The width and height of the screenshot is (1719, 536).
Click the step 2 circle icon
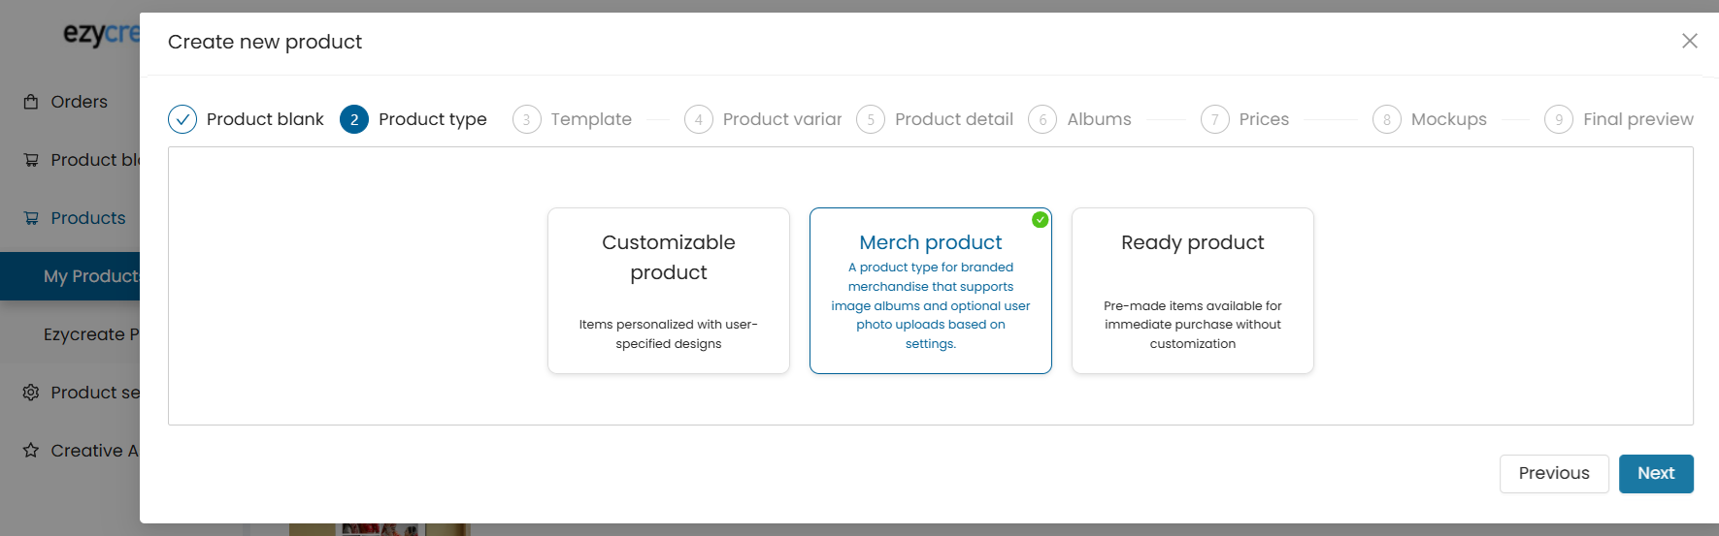click(x=354, y=119)
